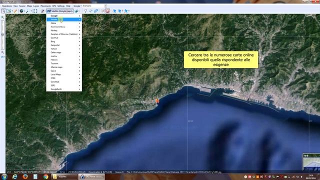Add a new placemark pin
Viewport: 320px width, 180px height.
85,11
